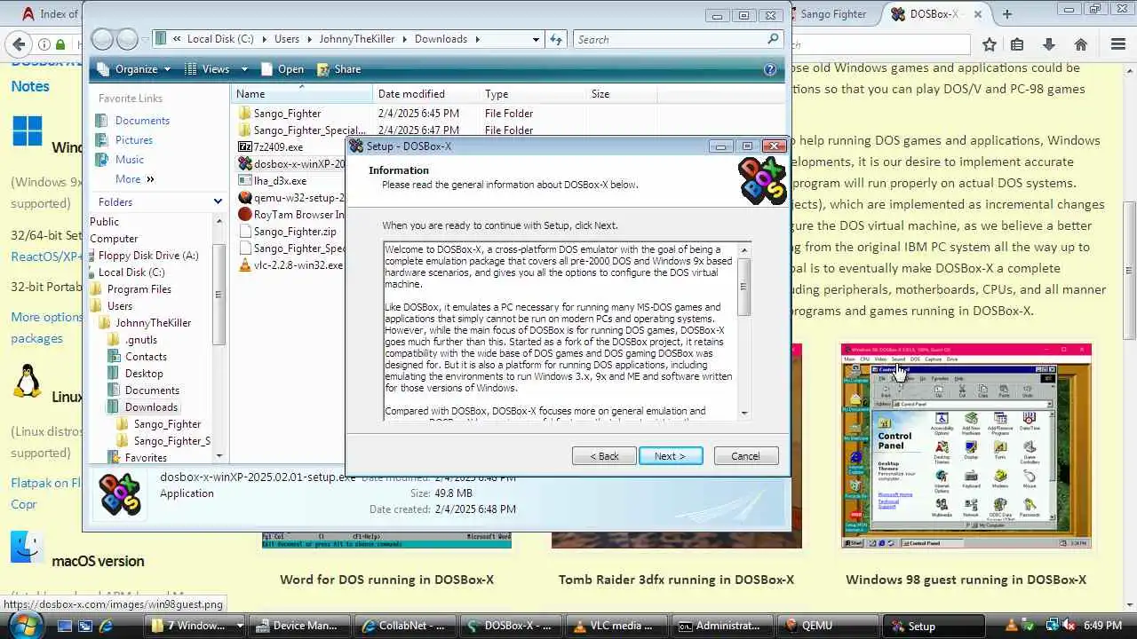Select Favorites folder in tree
Screen dimensions: 1137x639
pos(146,458)
